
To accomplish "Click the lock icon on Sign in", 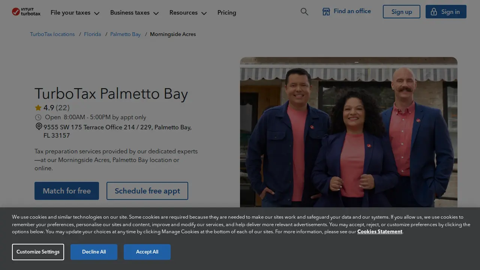I will (434, 12).
